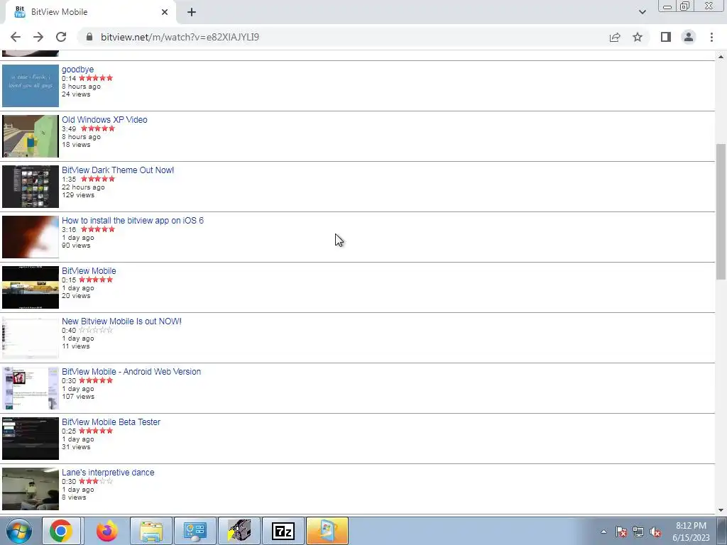Open 'New Bitview Mobile Is out NOW!' link
Image resolution: width=727 pixels, height=545 pixels.
[121, 321]
